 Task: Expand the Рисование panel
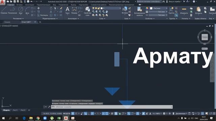(18, 18)
